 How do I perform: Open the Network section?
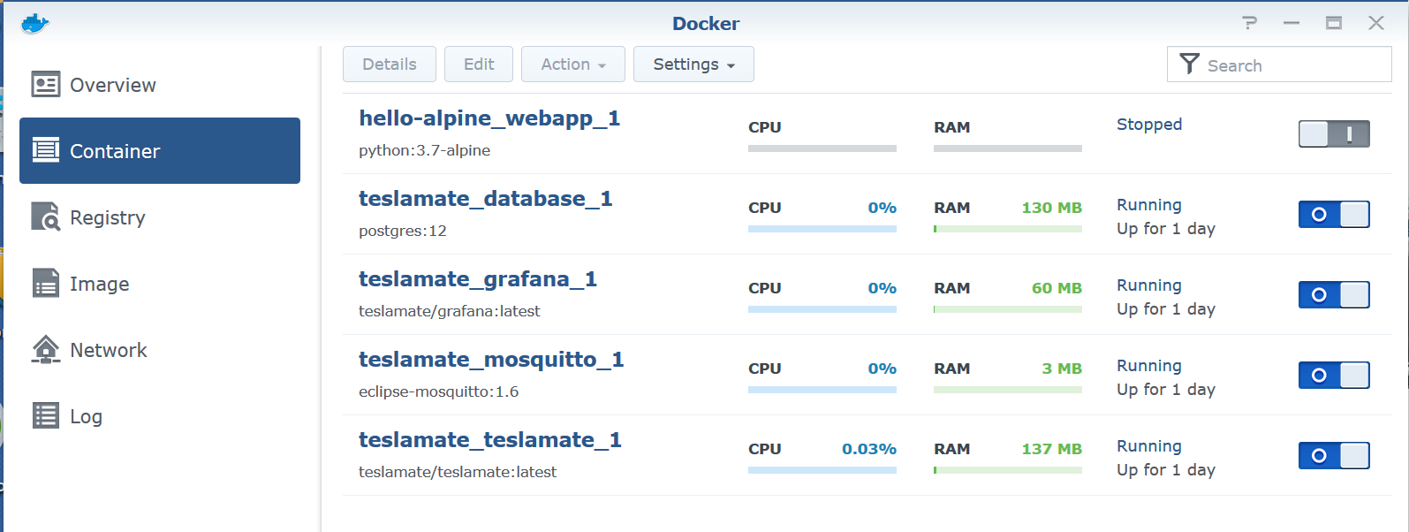point(160,350)
